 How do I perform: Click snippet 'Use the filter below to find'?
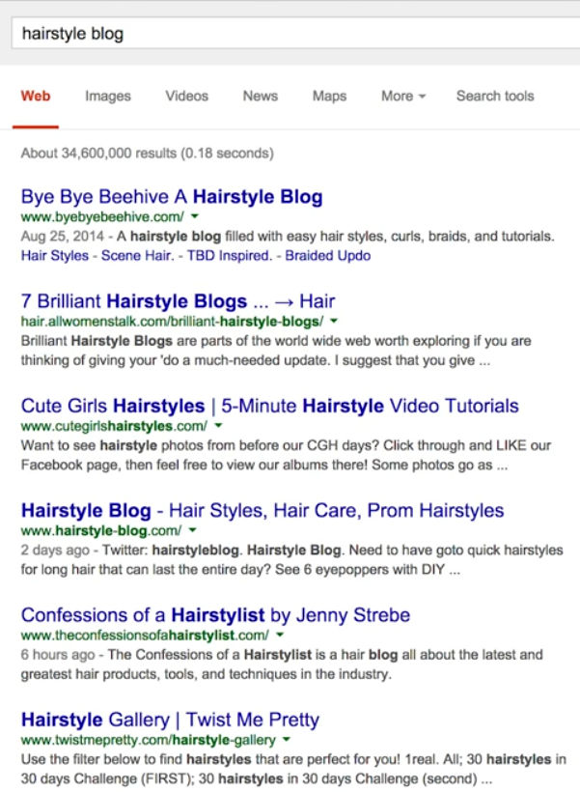293,769
